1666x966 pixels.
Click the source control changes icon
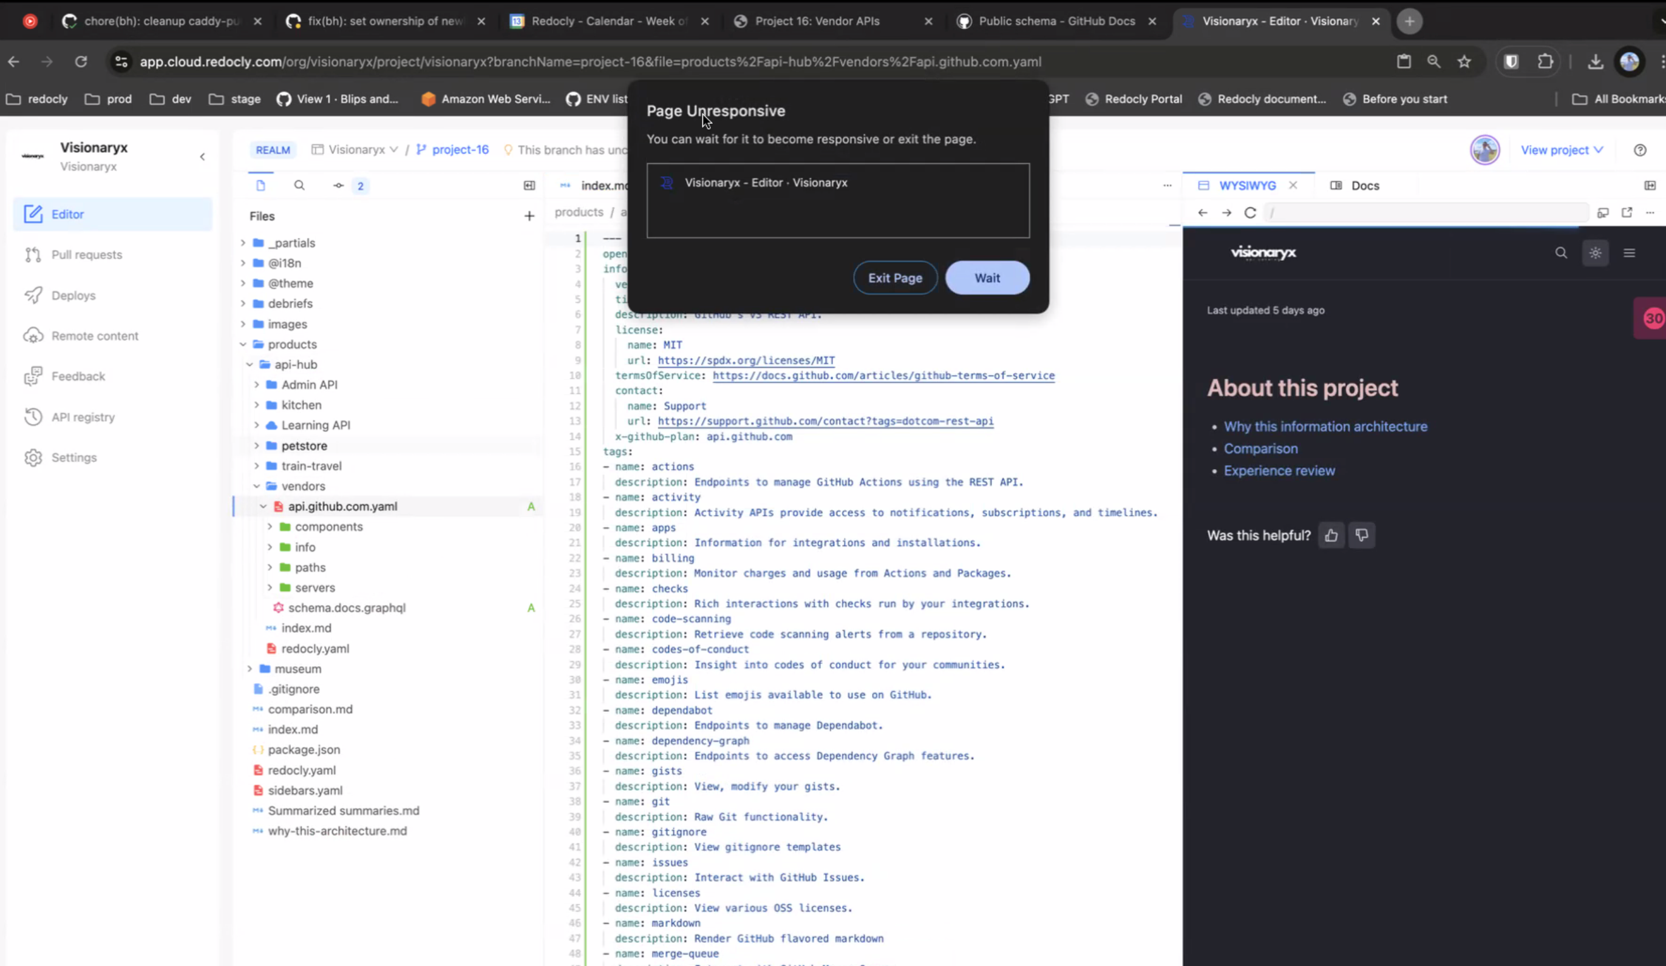coord(339,186)
